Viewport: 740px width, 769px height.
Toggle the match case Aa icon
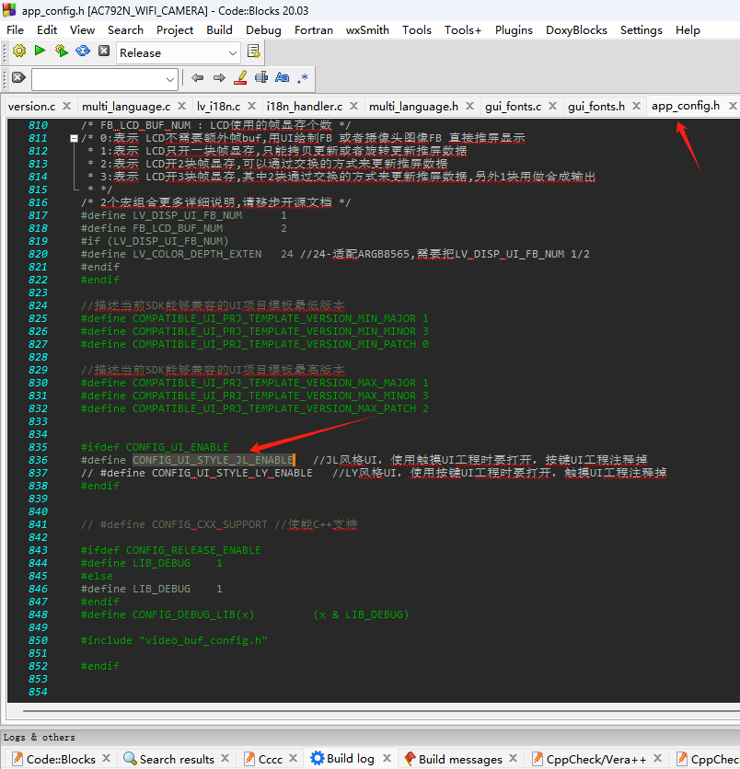point(283,77)
